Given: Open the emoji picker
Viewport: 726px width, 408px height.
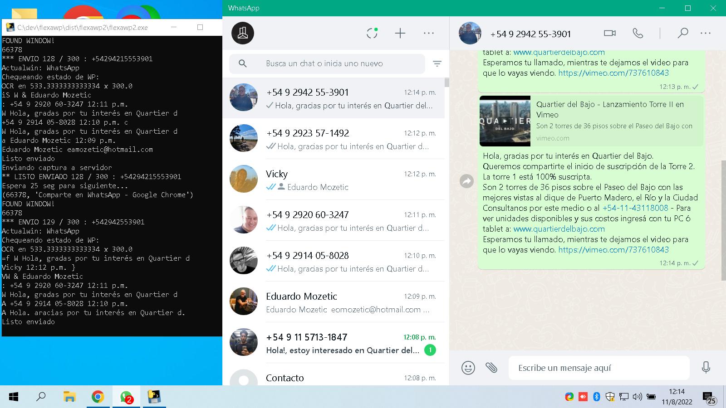Looking at the screenshot, I should [468, 368].
